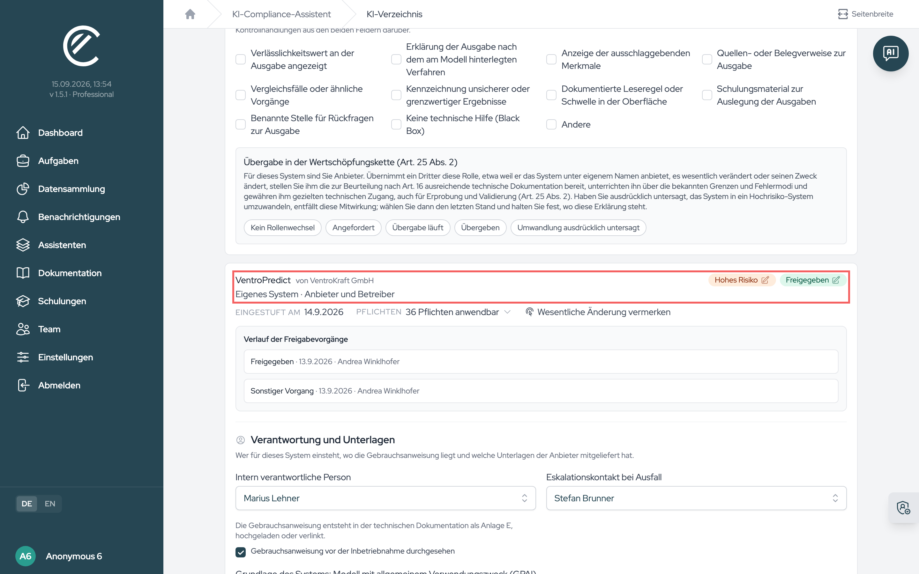This screenshot has width=919, height=574.
Task: Select Kein Rollenwechsel chip
Action: tap(282, 228)
